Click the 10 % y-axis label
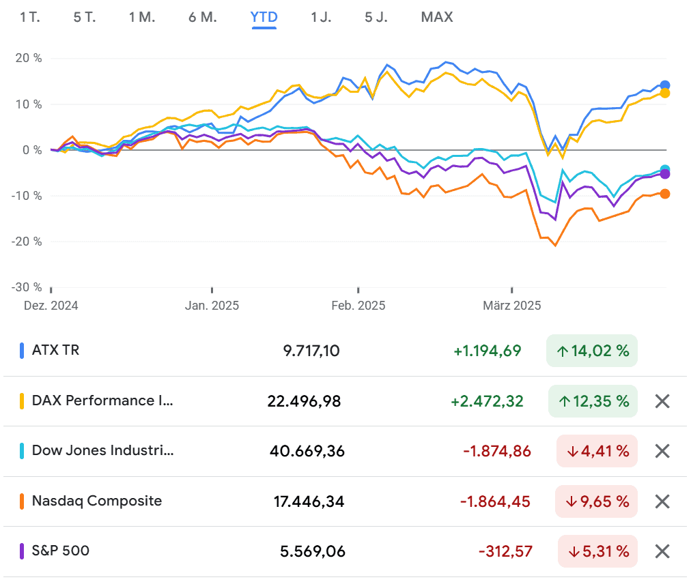This screenshot has width=691, height=584. pos(29,104)
